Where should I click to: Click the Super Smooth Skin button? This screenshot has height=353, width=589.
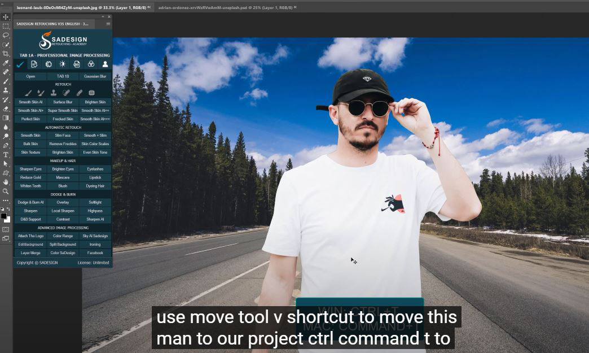click(63, 111)
